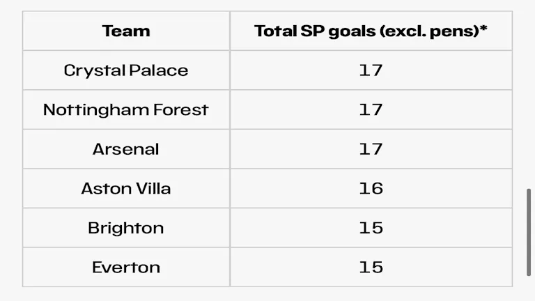
Task: Click Crystal Palace's goals value 17
Action: tap(371, 70)
